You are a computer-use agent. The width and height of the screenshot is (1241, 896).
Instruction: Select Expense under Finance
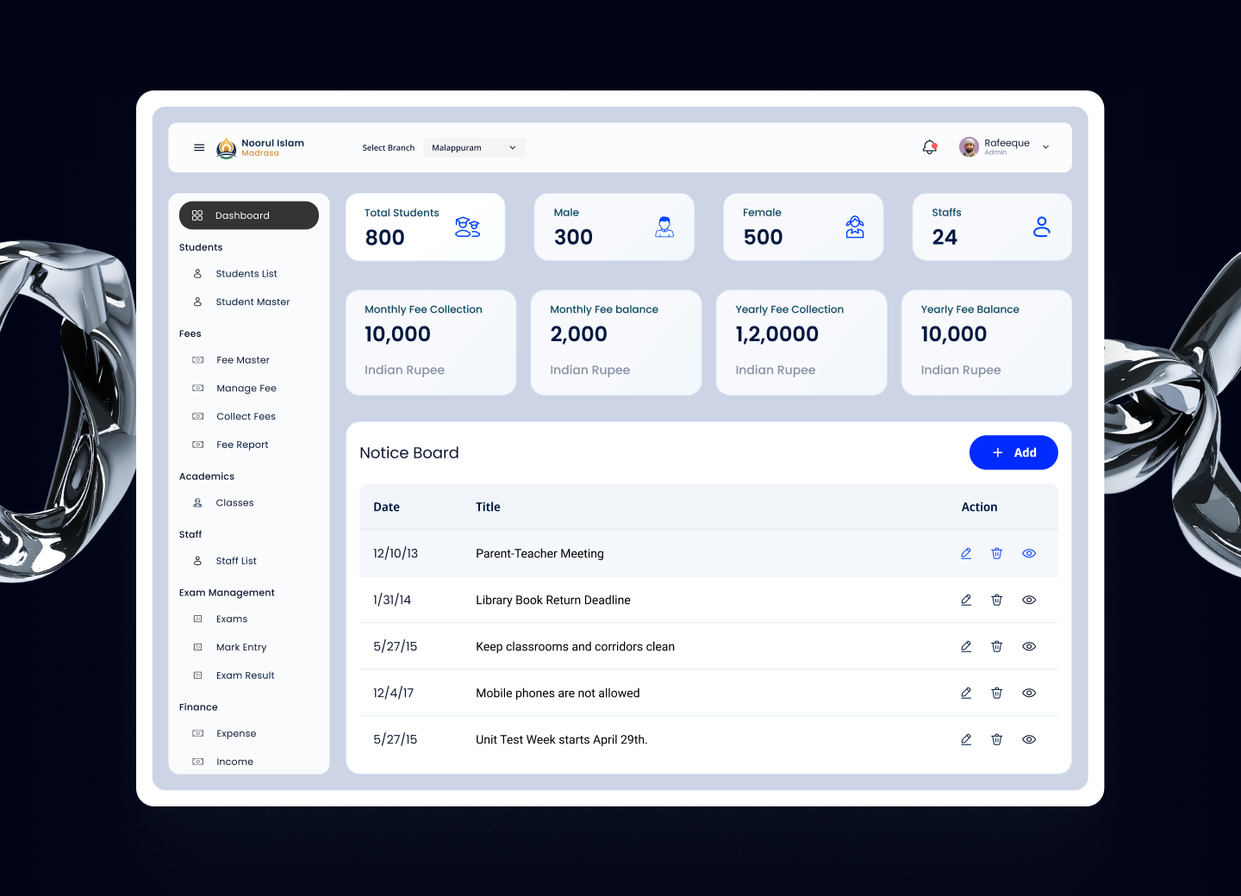[x=236, y=733]
